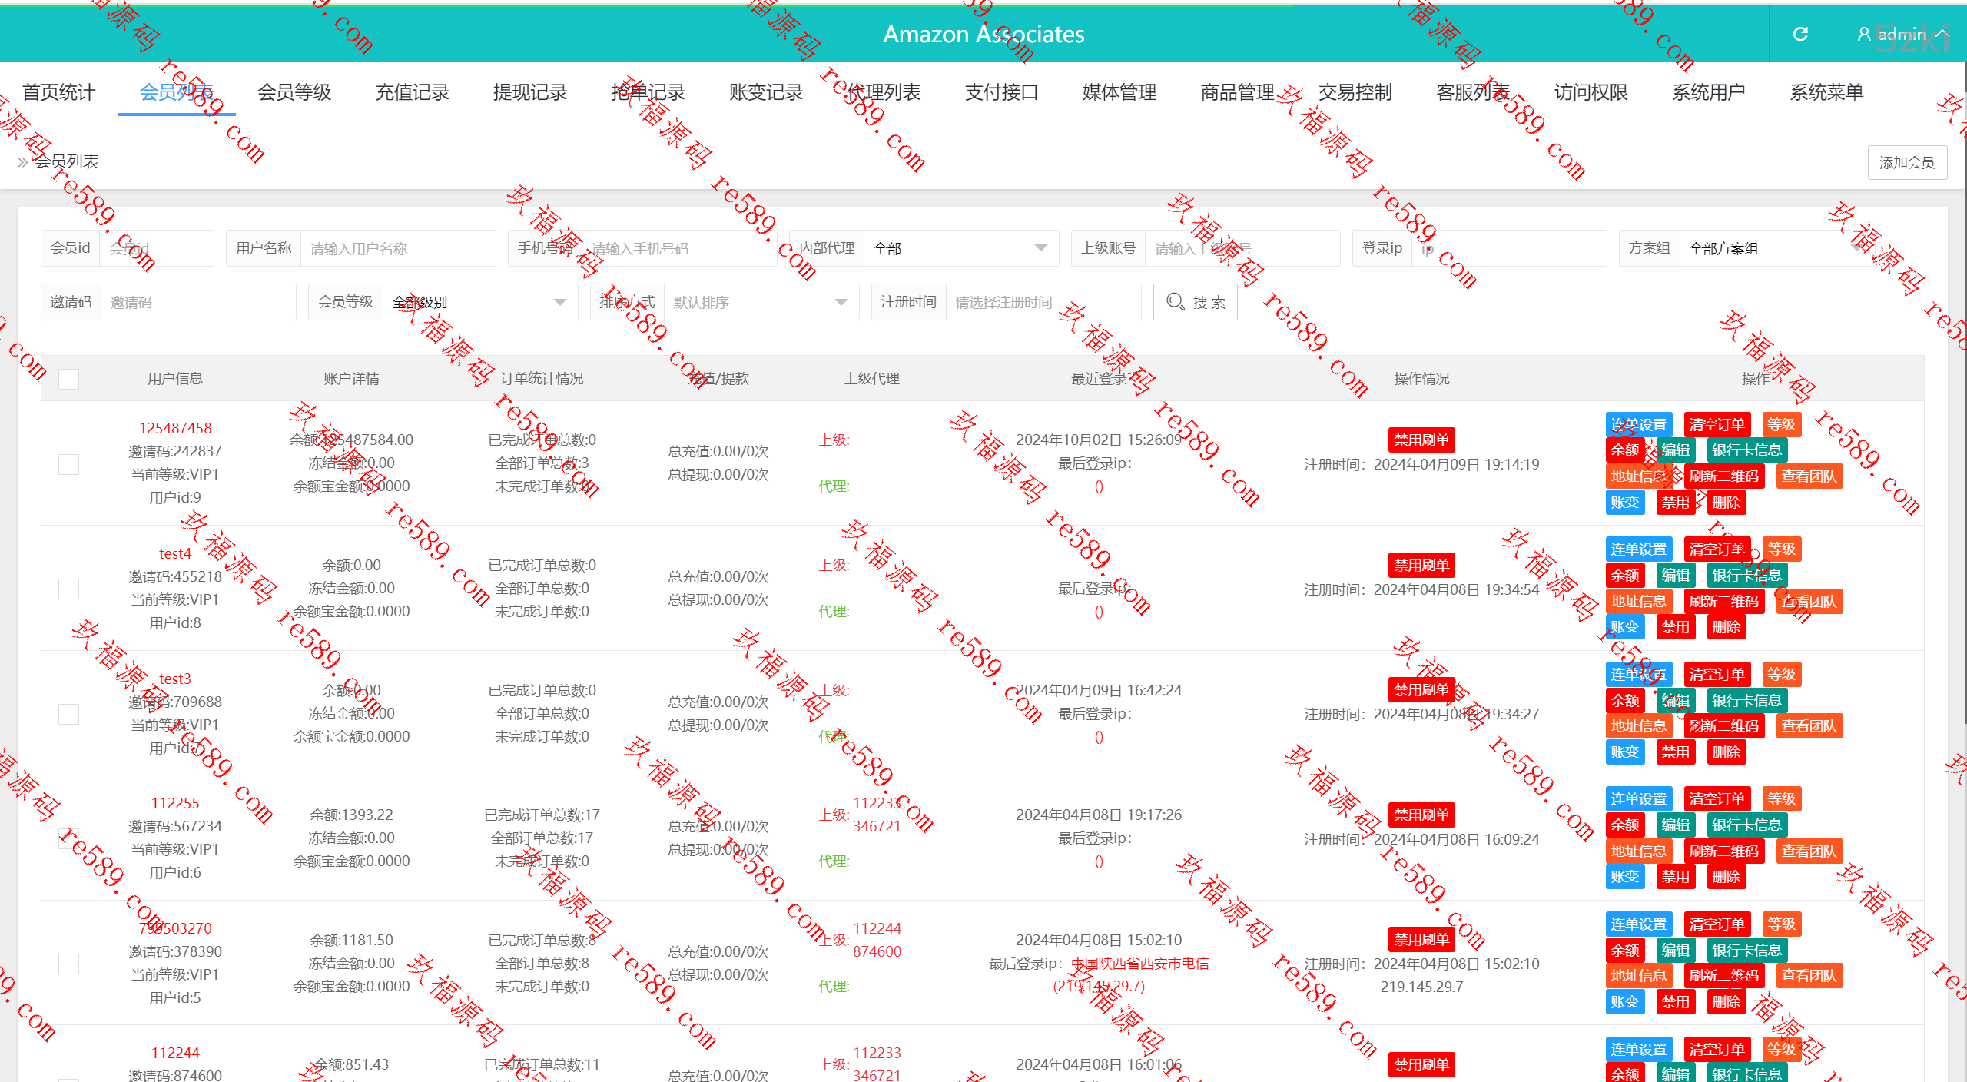Viewport: 1967px width, 1082px height.
Task: Click the breadcrumb arrows before 会员列表
Action: 22,162
